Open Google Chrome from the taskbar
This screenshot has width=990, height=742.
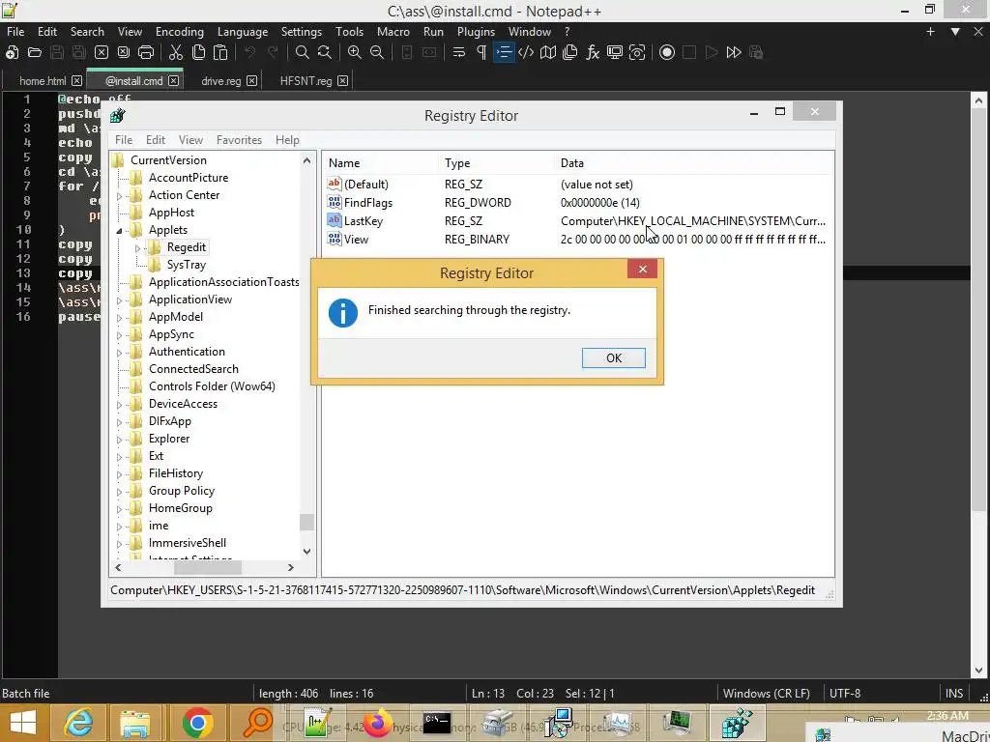point(197,723)
